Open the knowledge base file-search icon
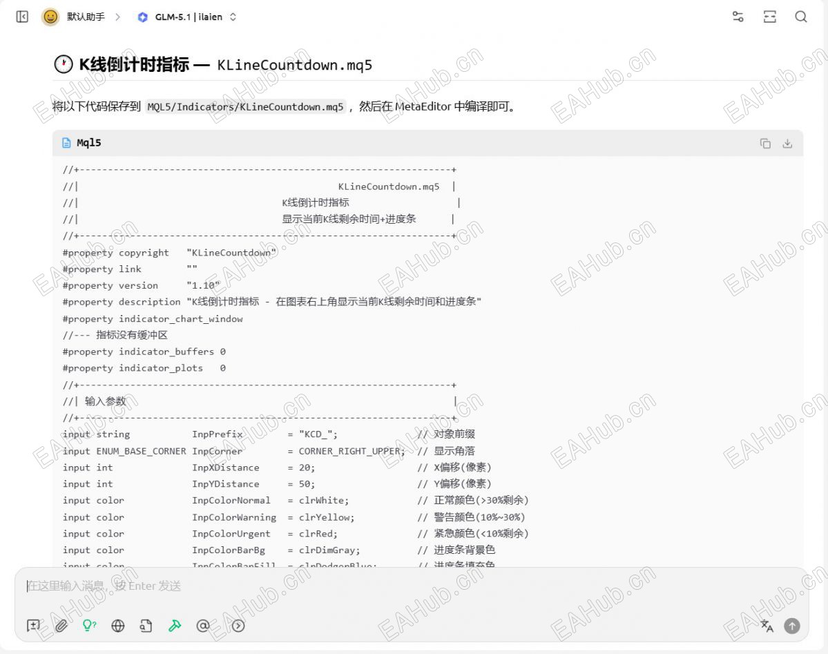Screen dimensions: 828x654 point(146,626)
